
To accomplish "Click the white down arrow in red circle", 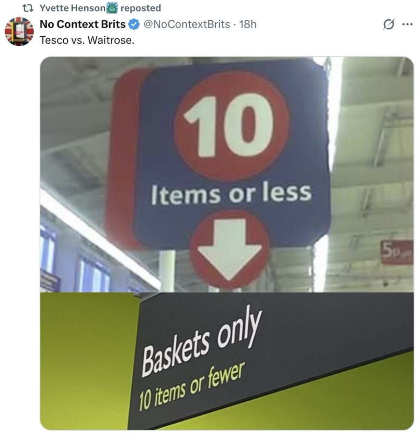I will [x=229, y=248].
